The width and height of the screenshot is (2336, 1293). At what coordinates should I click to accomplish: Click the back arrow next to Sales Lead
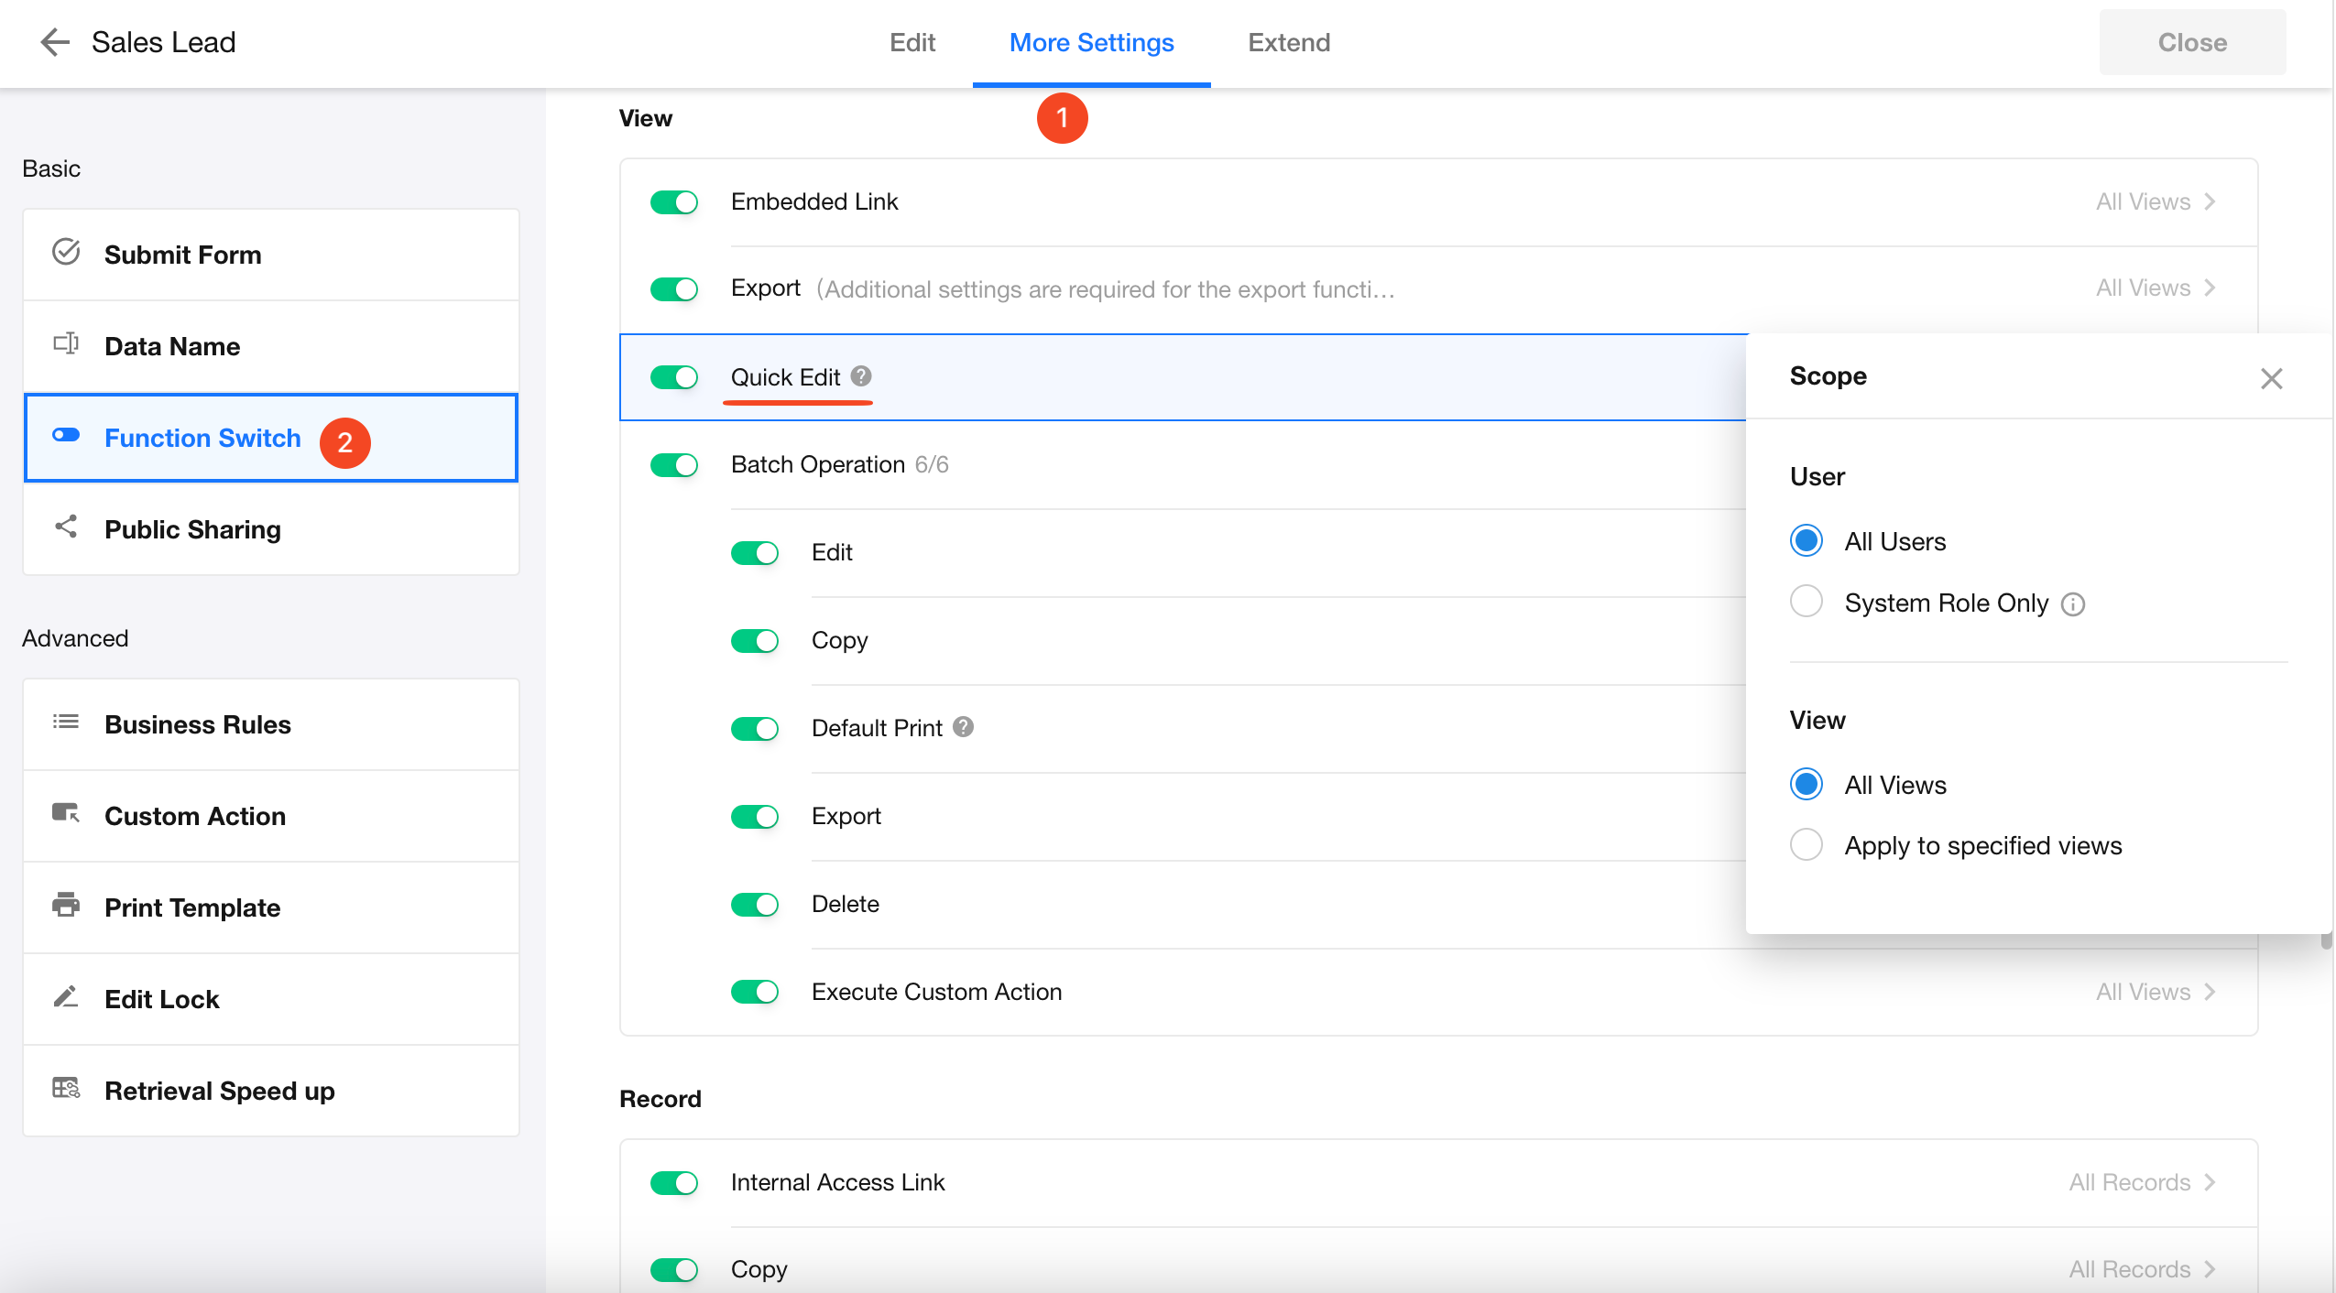(x=55, y=42)
